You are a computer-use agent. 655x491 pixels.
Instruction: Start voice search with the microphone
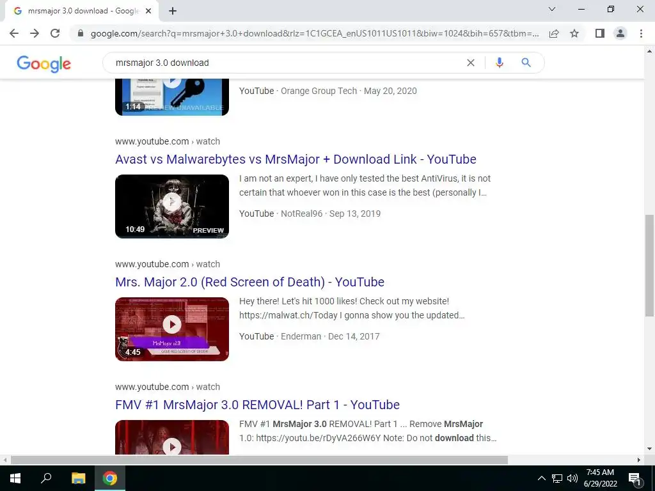499,63
